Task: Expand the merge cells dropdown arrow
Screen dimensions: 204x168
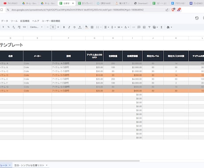Action: 101,27
